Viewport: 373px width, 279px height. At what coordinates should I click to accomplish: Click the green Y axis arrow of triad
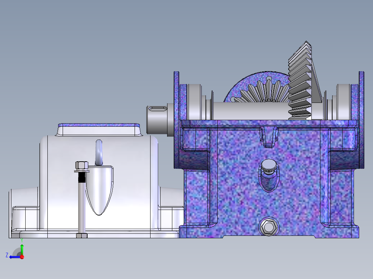point(22,249)
